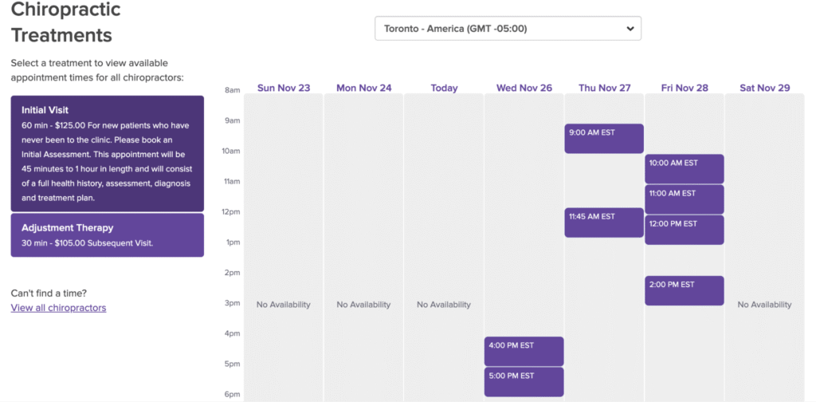
Task: Select the Today column header
Action: 444,88
